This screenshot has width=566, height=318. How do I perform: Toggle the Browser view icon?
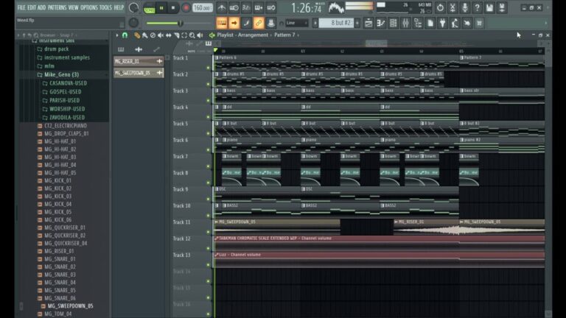point(418,23)
